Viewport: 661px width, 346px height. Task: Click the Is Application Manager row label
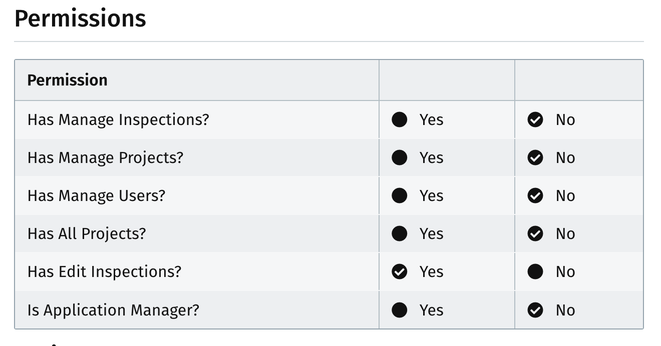[113, 310]
